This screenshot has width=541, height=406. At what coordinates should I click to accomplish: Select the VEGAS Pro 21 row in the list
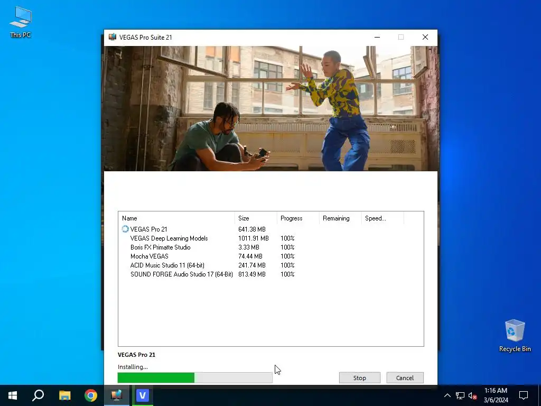click(271, 229)
